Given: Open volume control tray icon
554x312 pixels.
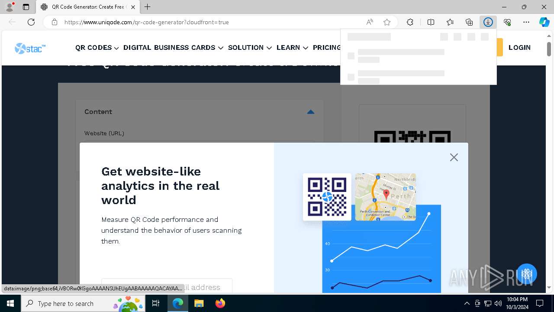Looking at the screenshot, I should 498,303.
